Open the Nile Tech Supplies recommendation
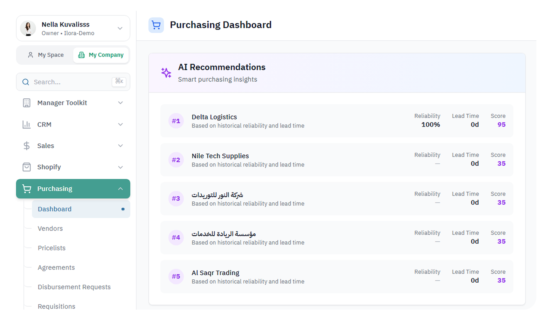 pyautogui.click(x=337, y=160)
